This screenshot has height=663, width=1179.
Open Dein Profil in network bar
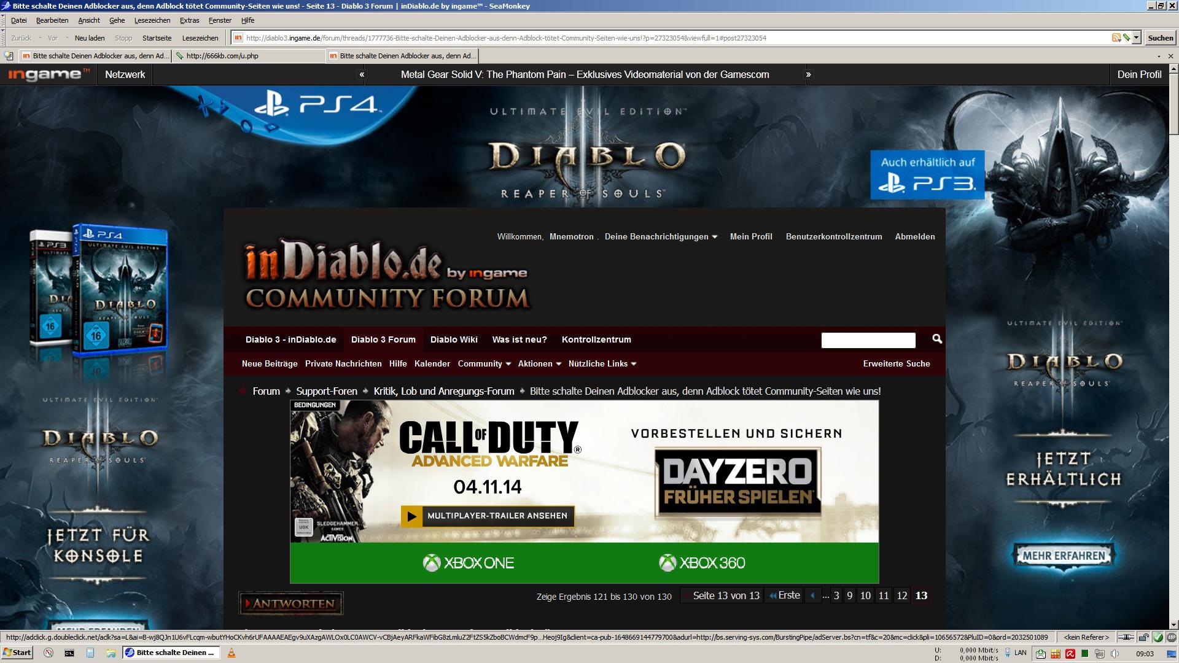pos(1139,74)
